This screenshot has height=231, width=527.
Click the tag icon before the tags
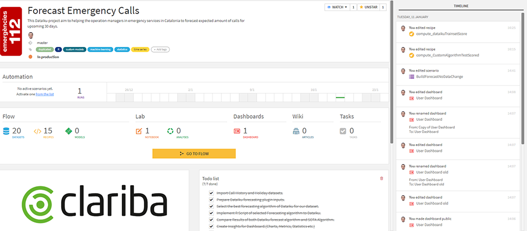[x=30, y=50]
